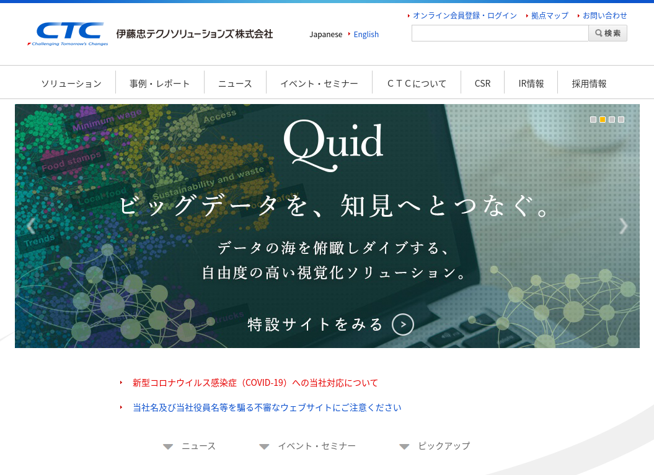
Task: Switch language to English
Action: pos(366,35)
